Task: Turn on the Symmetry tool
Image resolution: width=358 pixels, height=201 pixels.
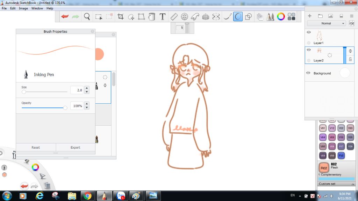Action: click(x=216, y=16)
